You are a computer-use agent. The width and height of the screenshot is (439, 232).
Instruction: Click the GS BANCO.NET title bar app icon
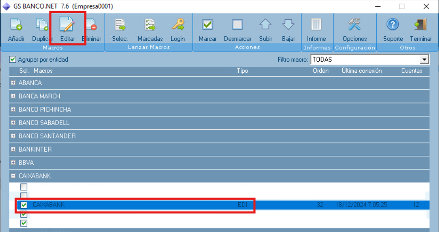6,6
